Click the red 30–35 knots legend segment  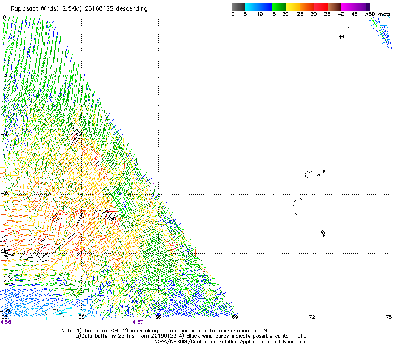coord(321,6)
